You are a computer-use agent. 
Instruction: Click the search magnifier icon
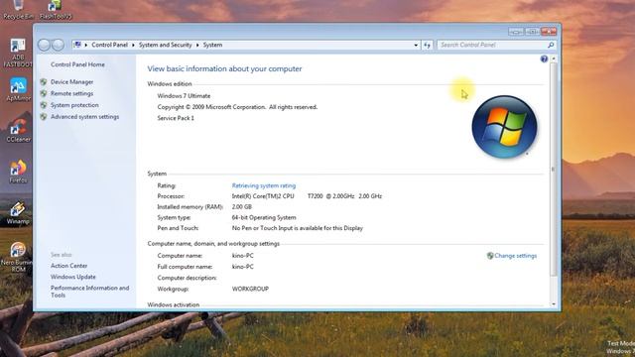[x=551, y=45]
